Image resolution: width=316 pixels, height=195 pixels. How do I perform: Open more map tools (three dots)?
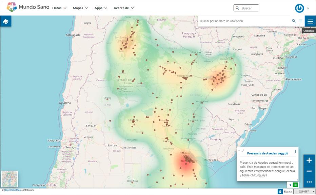pos(309,182)
